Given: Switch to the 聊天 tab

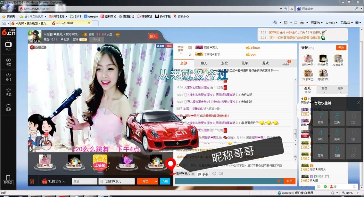Looking at the screenshot, I should coord(204,63).
